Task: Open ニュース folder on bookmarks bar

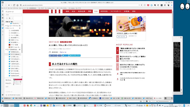Action: [23, 8]
